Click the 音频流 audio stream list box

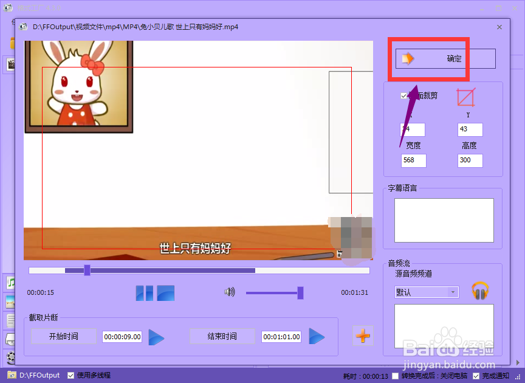444,326
